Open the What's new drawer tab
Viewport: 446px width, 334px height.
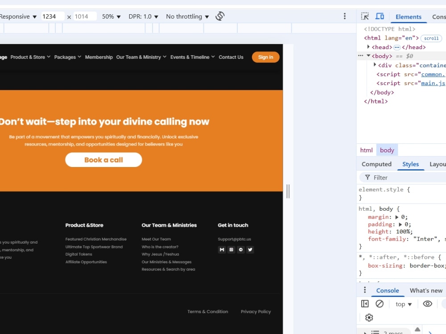[426, 290]
